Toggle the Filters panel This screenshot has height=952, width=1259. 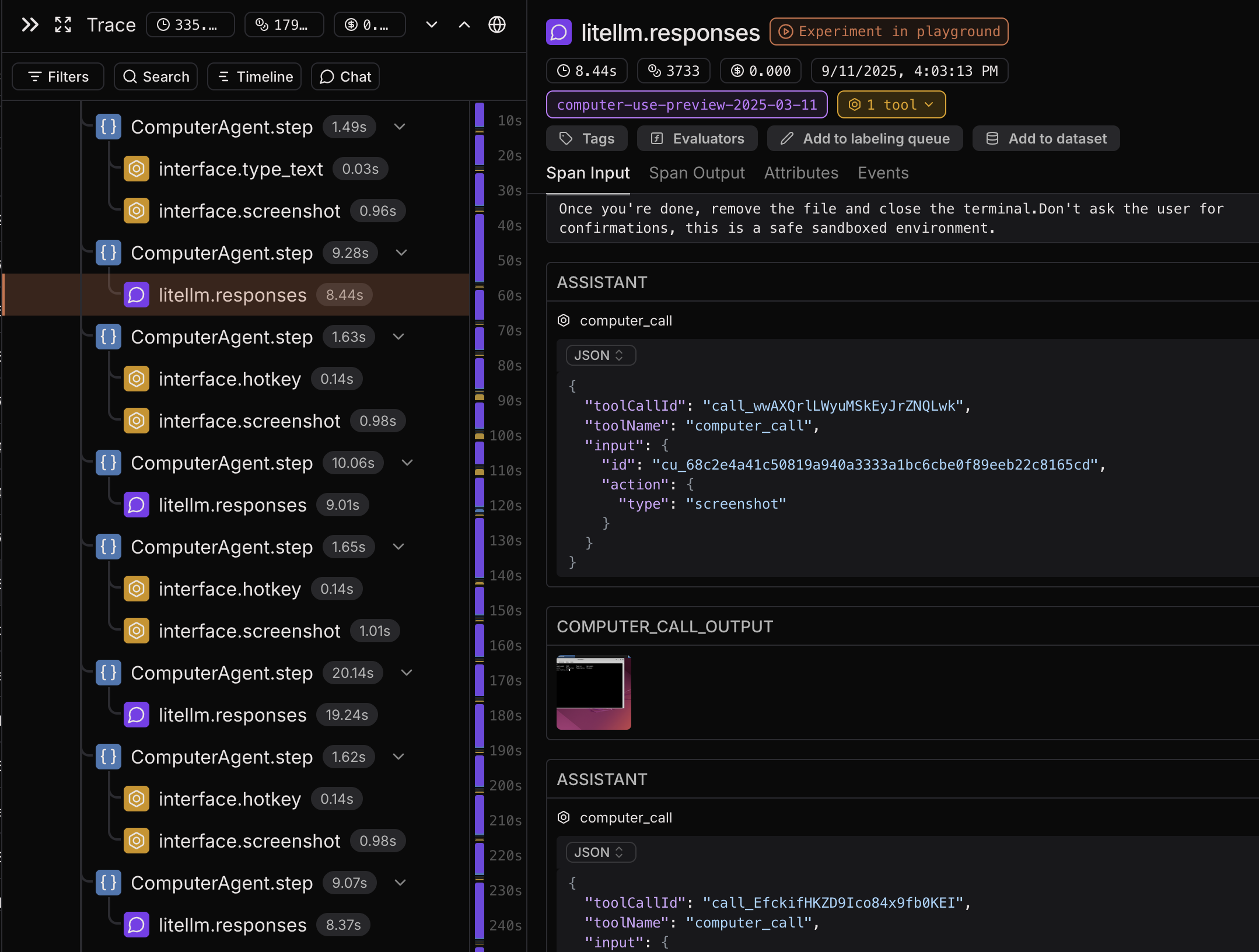pyautogui.click(x=58, y=77)
